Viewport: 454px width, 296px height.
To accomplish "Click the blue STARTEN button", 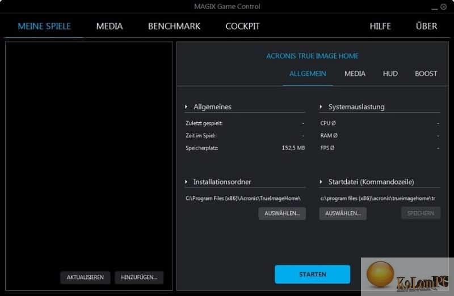I will click(x=313, y=274).
